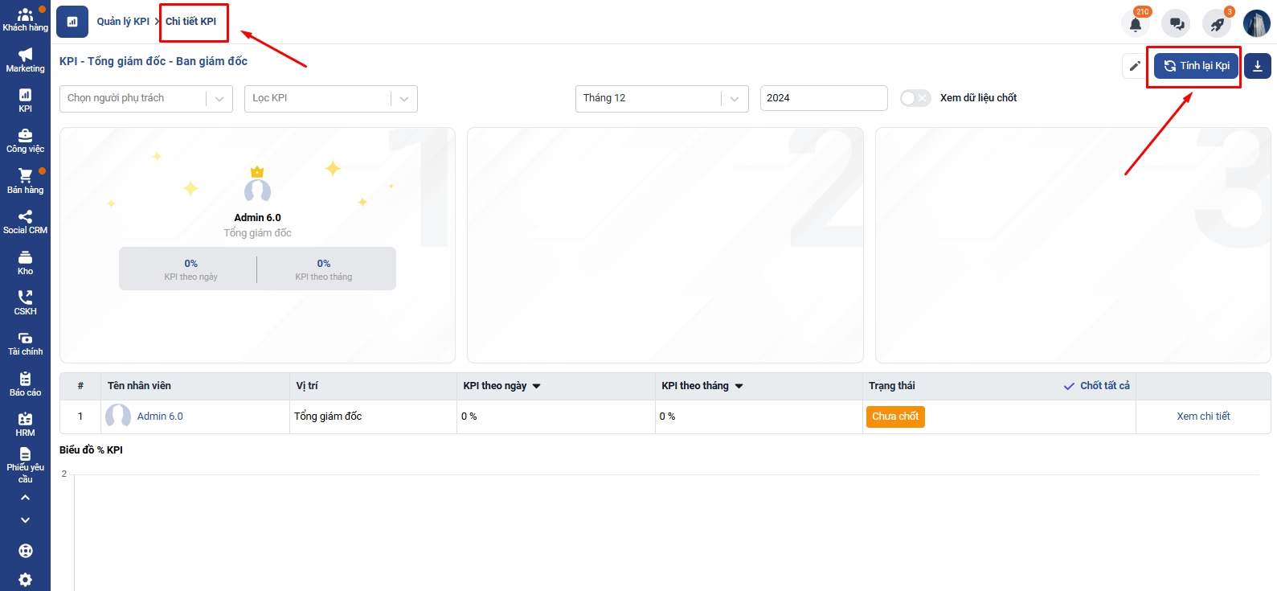Open the chat messages icon
Viewport: 1277px width, 591px height.
point(1177,24)
